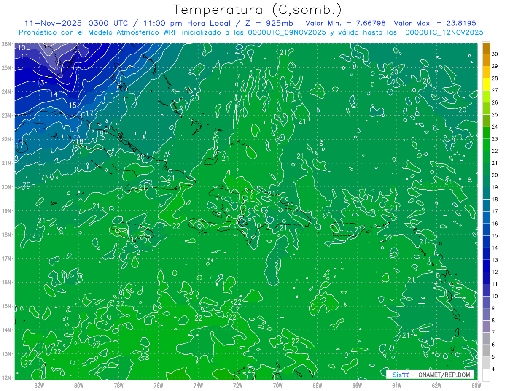Viewport: 506px width, 391px height.
Task: Click 'Valor Min. = 7.66798' text
Action: point(346,24)
